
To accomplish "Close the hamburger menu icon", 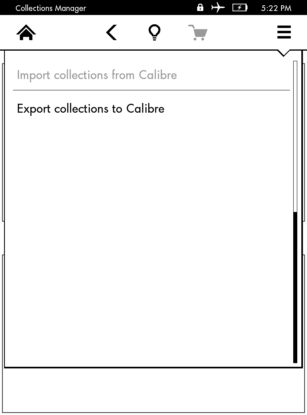I will pyautogui.click(x=284, y=32).
